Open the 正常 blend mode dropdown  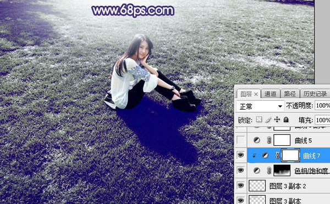click(x=260, y=106)
